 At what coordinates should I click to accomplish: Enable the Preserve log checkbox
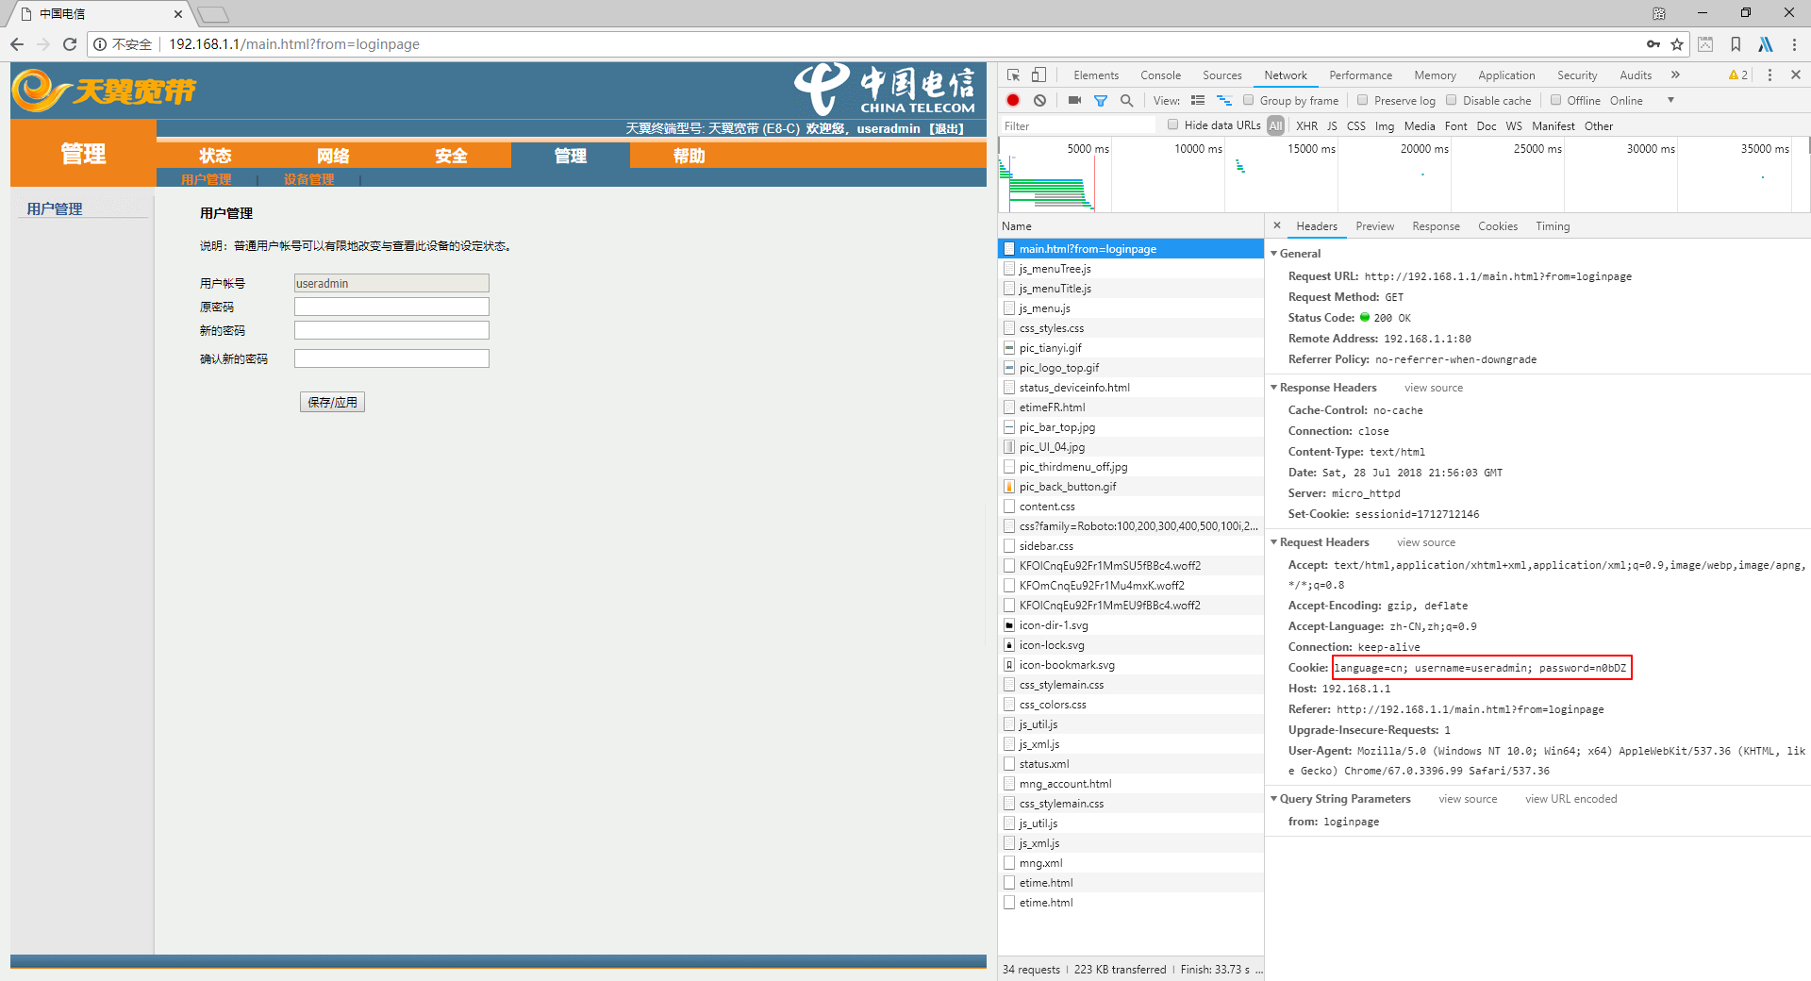(1362, 100)
